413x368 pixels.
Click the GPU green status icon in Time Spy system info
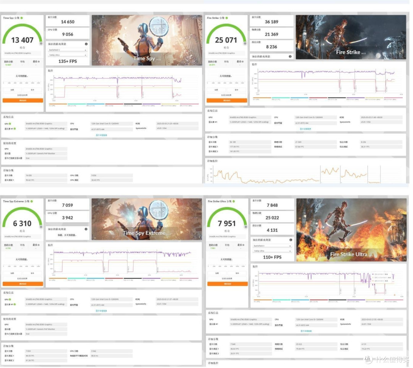pyautogui.click(x=10, y=124)
